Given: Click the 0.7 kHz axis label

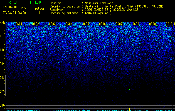Looking at the screenshot, I should click(2, 92).
